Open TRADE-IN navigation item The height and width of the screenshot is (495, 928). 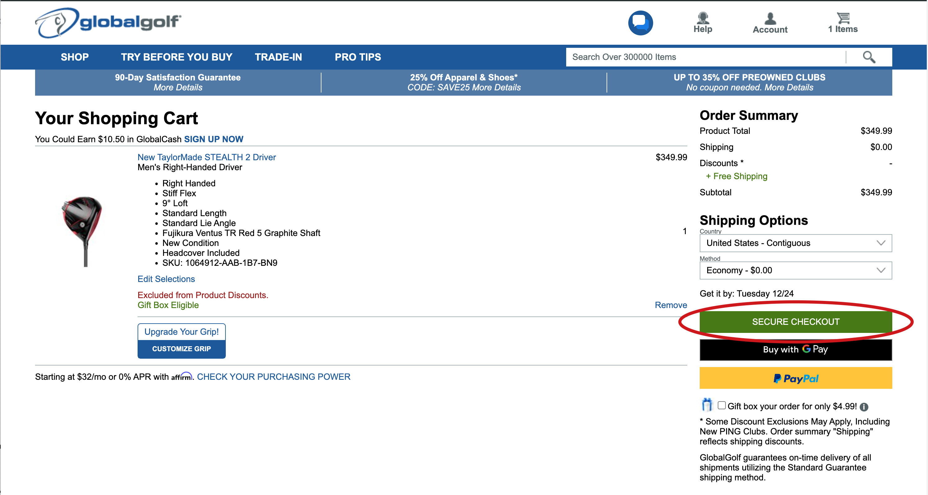278,57
